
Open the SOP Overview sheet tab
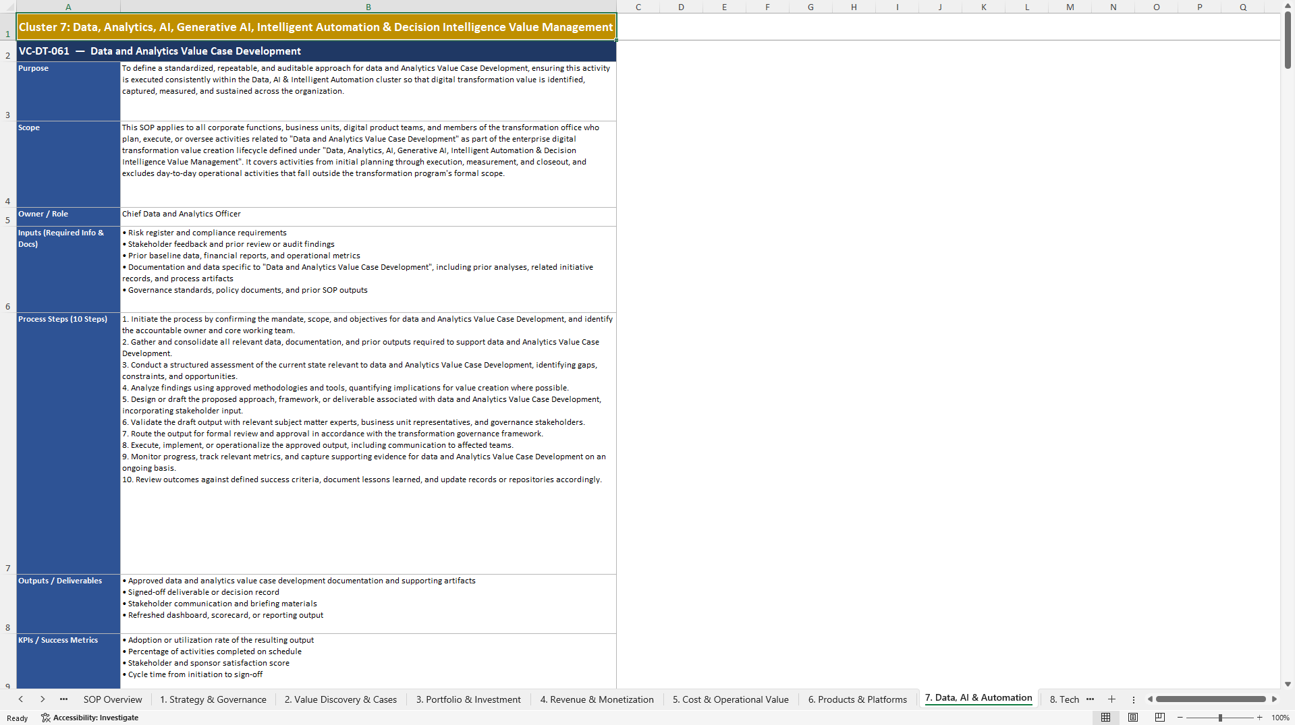[x=113, y=699]
